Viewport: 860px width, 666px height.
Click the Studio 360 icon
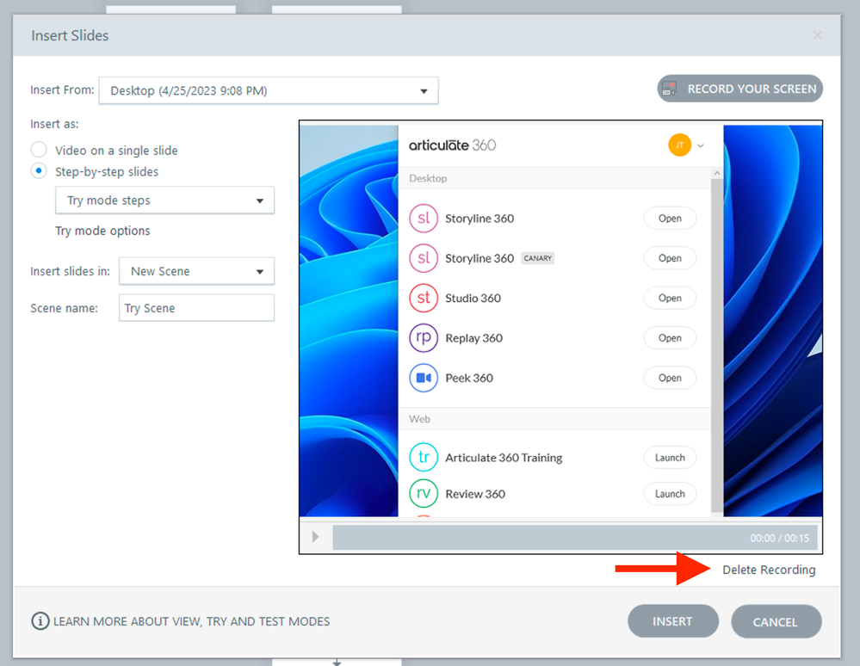point(424,299)
